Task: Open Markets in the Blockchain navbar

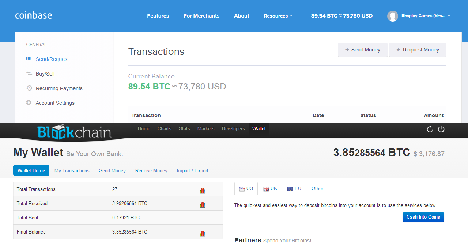Action: 206,128
